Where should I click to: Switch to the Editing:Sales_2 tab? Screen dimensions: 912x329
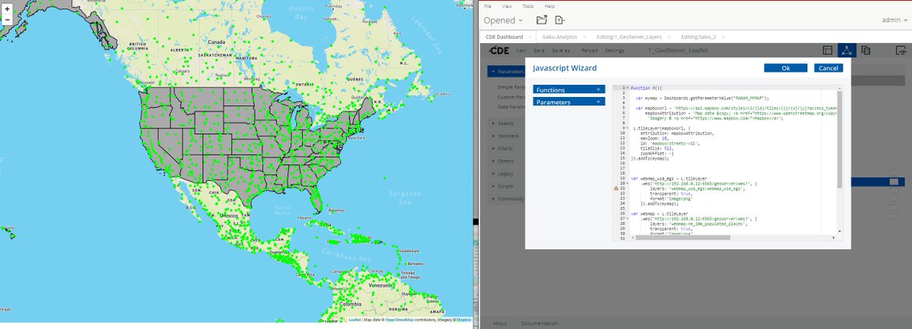pyautogui.click(x=698, y=36)
